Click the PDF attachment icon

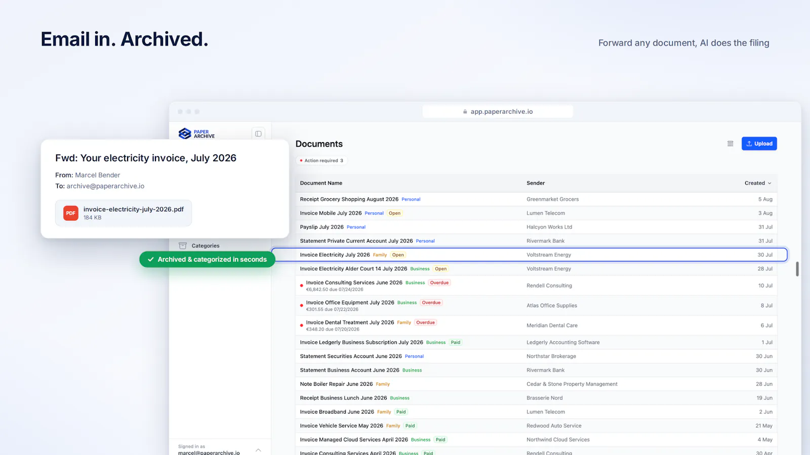pos(71,213)
